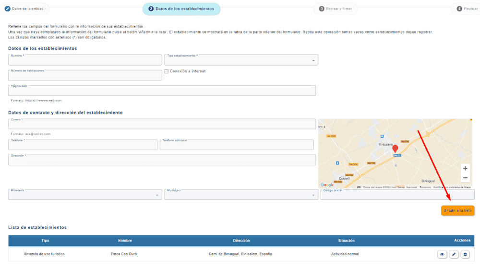Click the pencil icon to edit Finca Can Duró
This screenshot has width=480, height=264.
tap(454, 254)
